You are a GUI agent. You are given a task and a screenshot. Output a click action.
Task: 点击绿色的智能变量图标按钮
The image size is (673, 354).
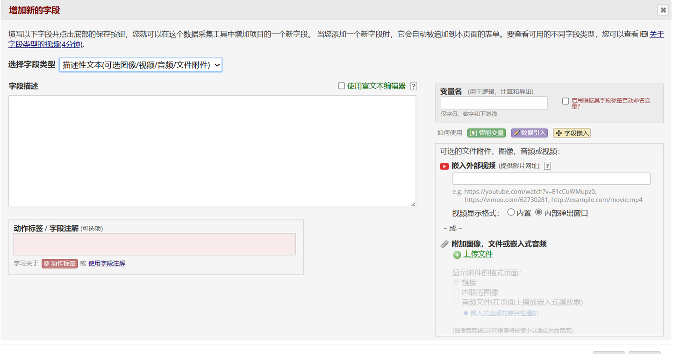(x=486, y=132)
